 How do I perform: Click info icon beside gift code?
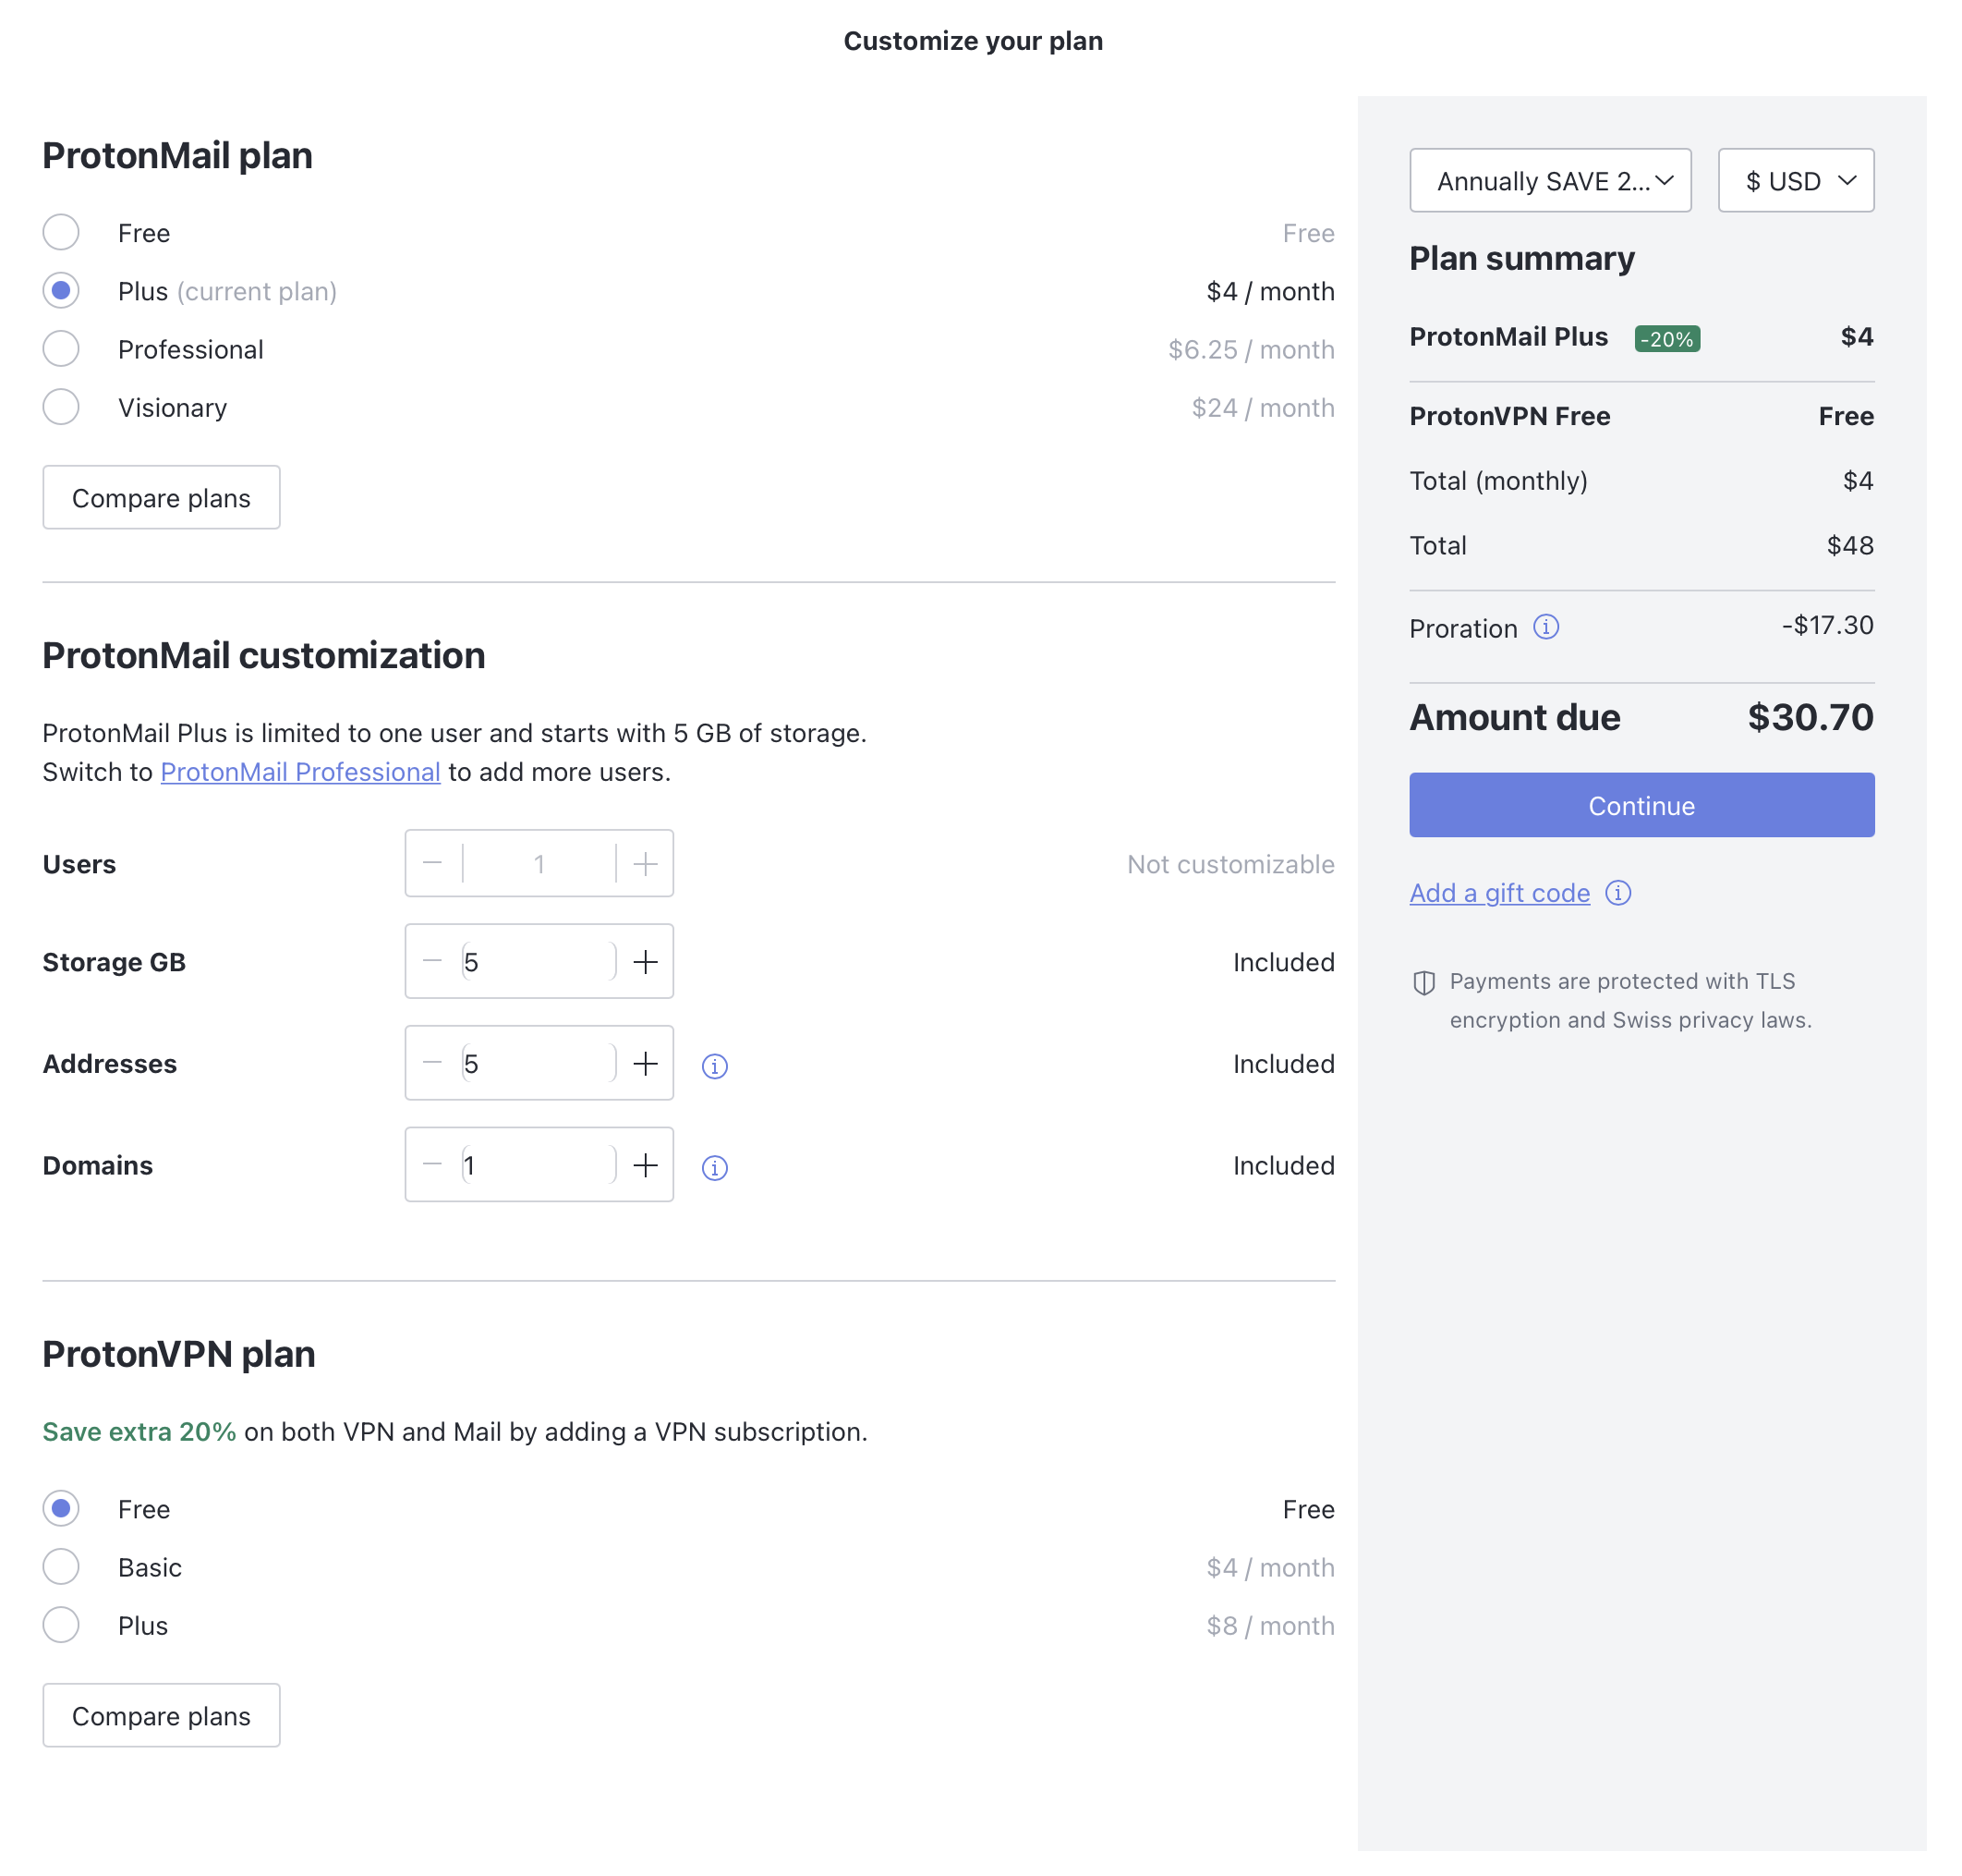(1618, 893)
